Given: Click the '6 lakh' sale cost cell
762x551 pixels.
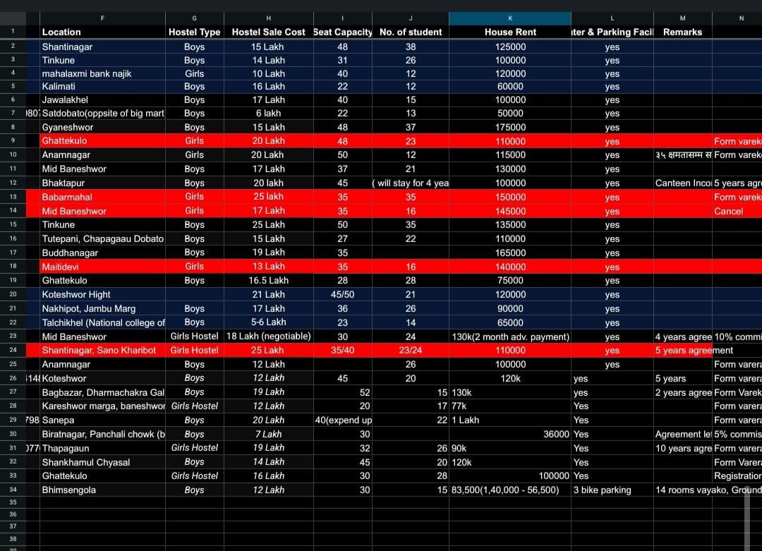Looking at the screenshot, I should pyautogui.click(x=268, y=113).
